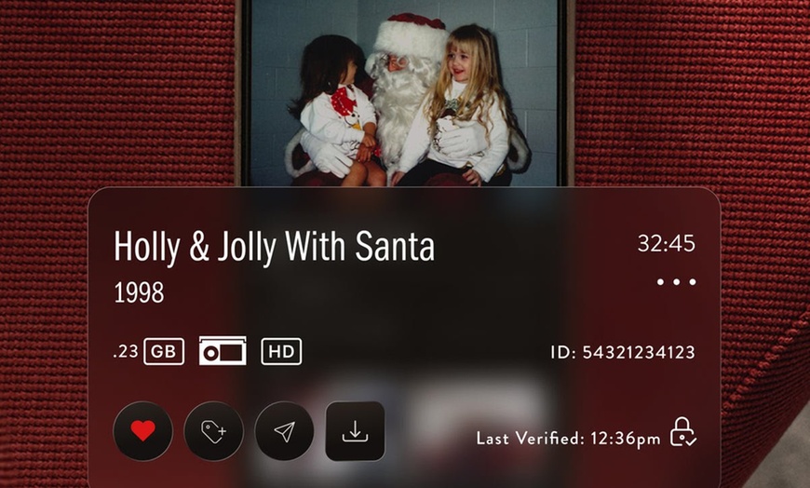Click the GB file size badge
The width and height of the screenshot is (810, 488).
point(164,351)
